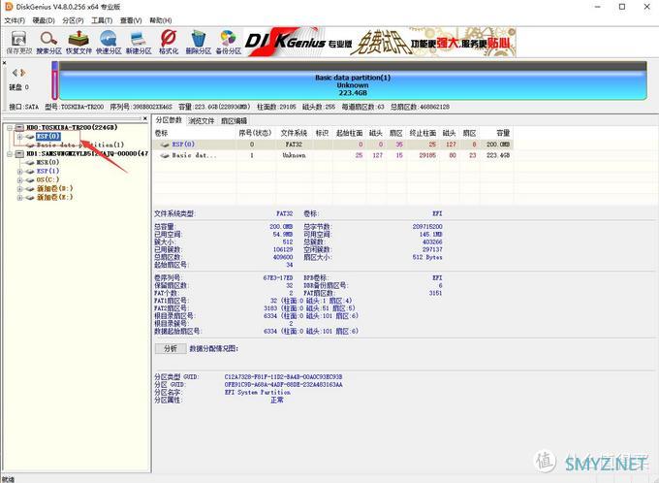This screenshot has height=483, width=659.
Task: Click the ESP(0) name in partition table
Action: coord(183,145)
